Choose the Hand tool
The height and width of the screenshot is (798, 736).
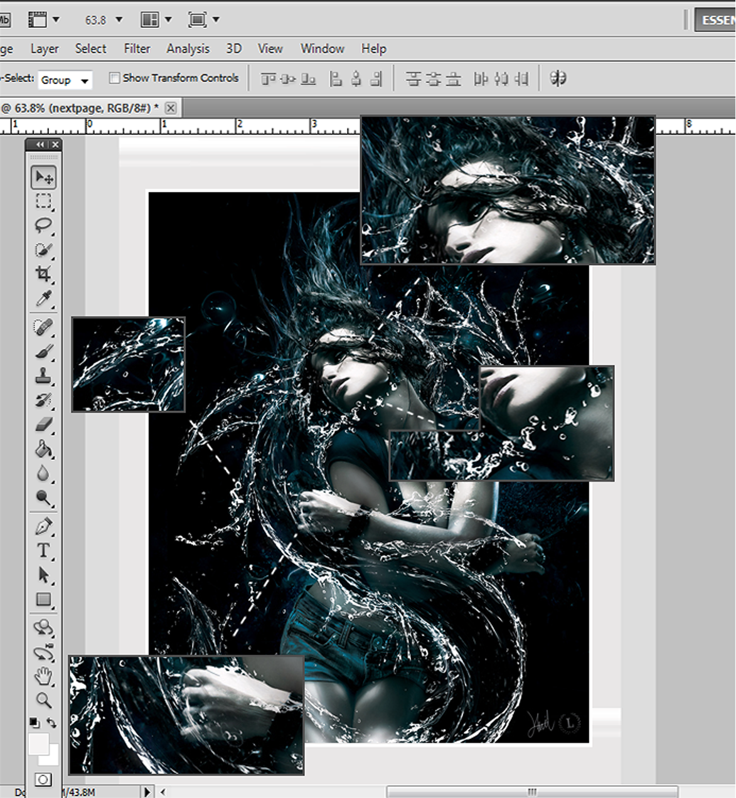(x=43, y=676)
